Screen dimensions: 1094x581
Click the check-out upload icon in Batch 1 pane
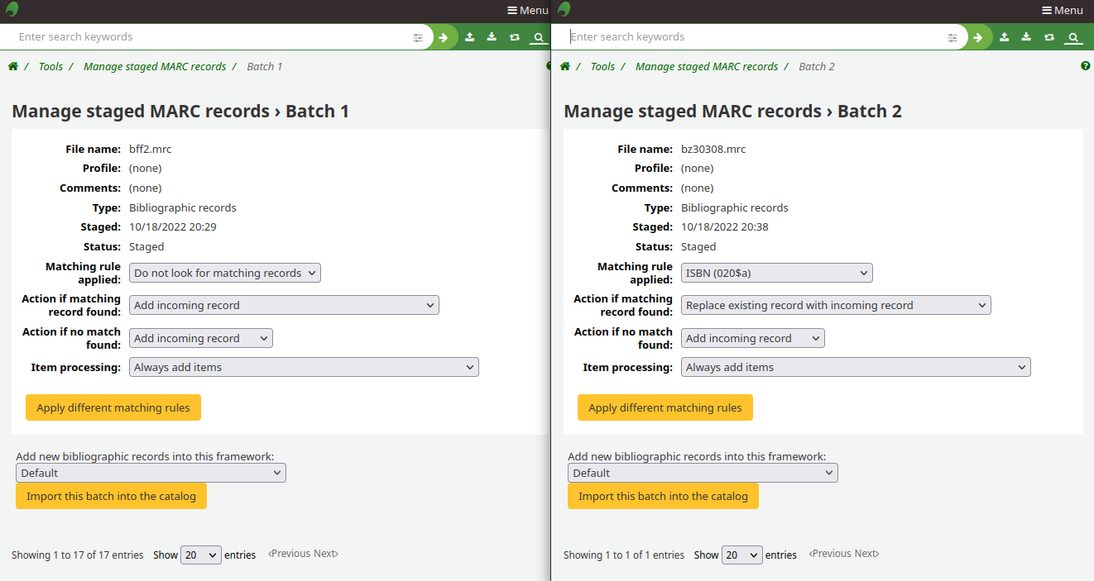tap(469, 37)
